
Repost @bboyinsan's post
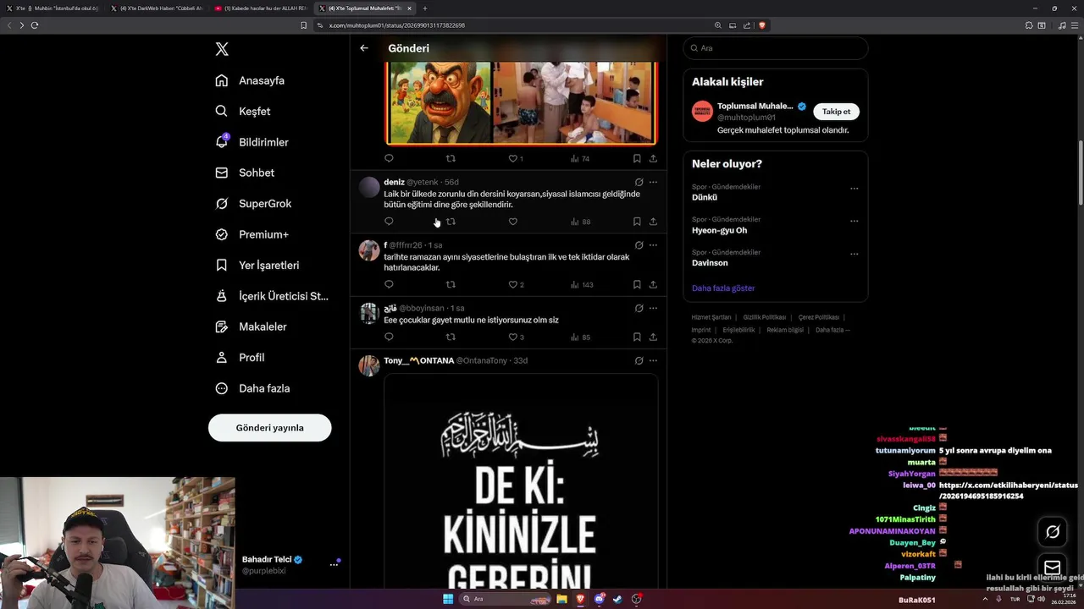tap(451, 337)
